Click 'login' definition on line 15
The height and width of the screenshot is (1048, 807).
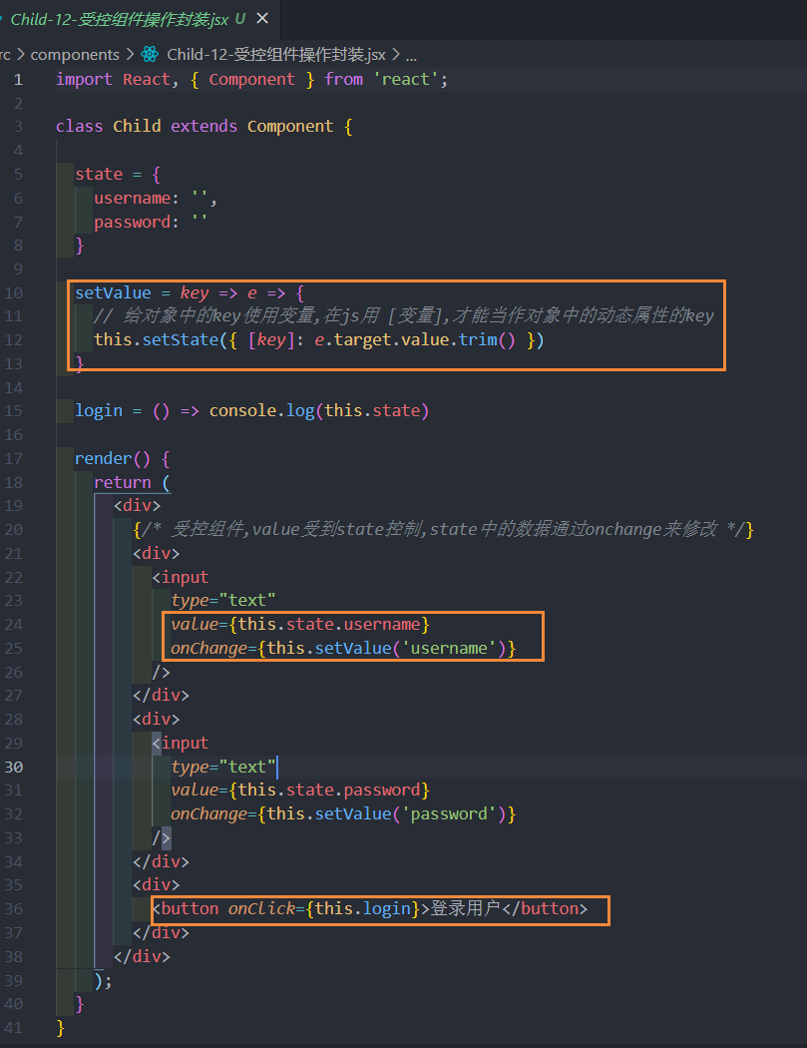99,410
